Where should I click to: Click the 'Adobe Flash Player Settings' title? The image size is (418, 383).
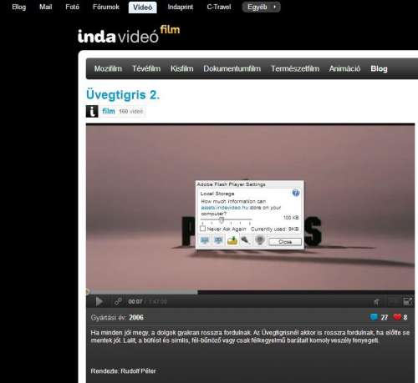[231, 184]
